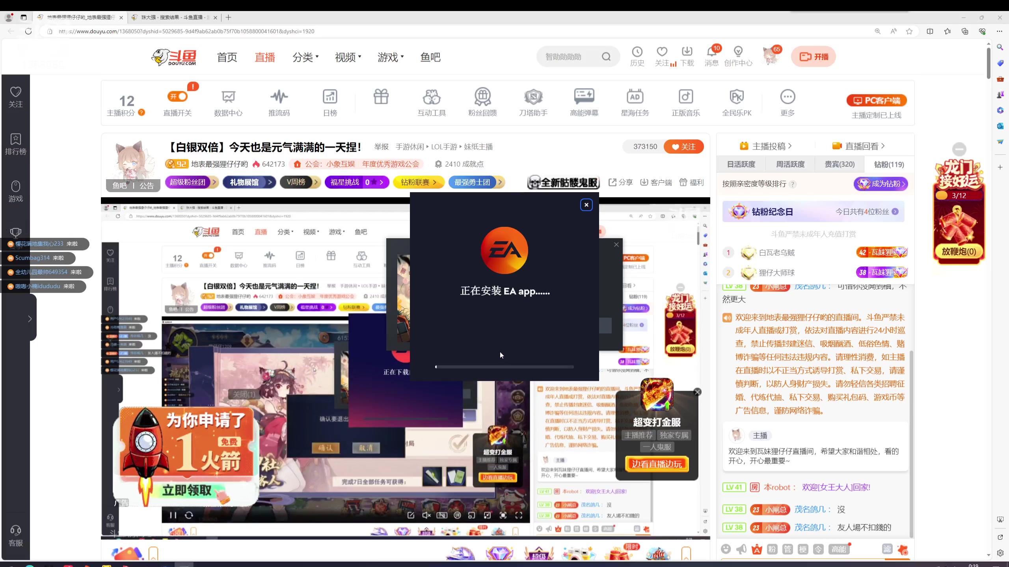
Task: Expand 直播回看 replay section arrow
Action: (883, 146)
